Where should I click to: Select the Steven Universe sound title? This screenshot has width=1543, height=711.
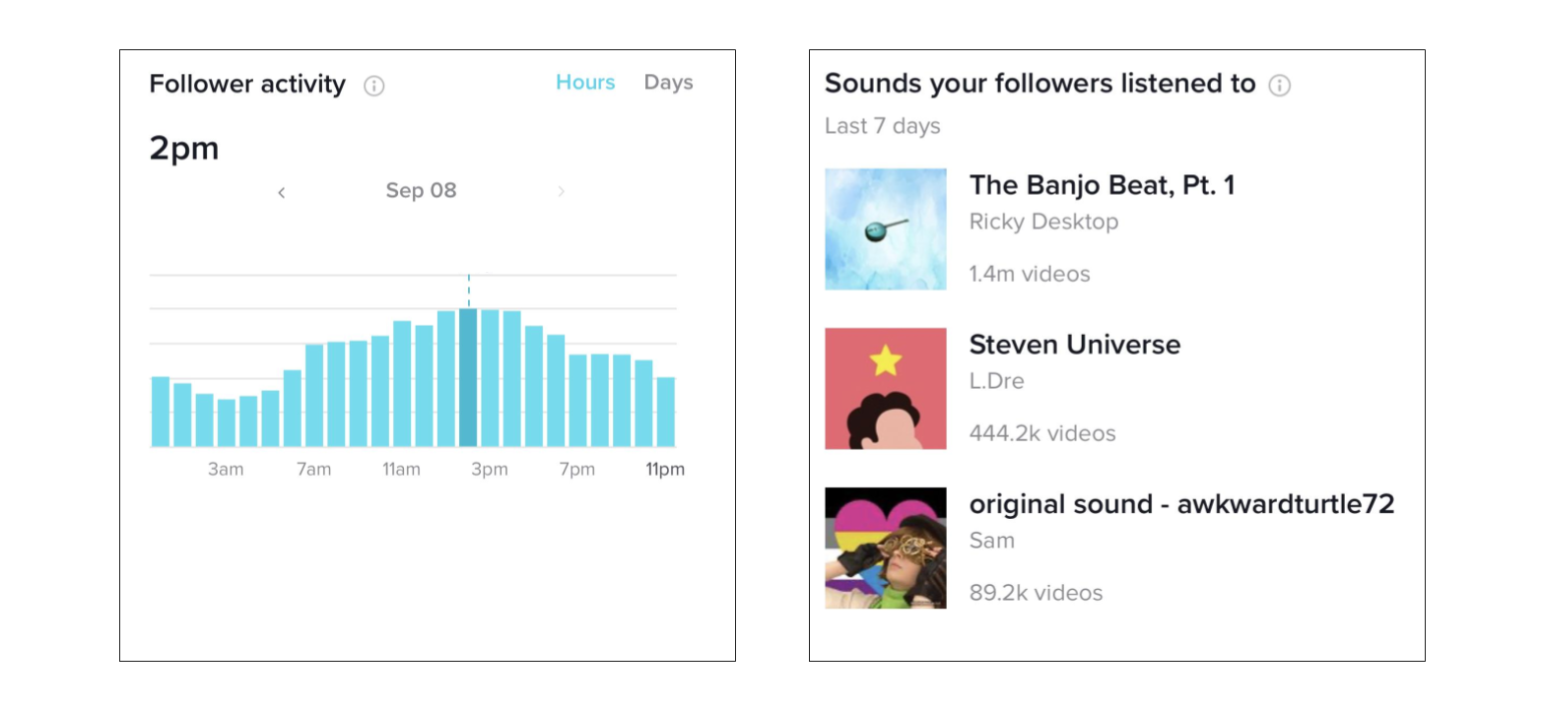(1074, 345)
